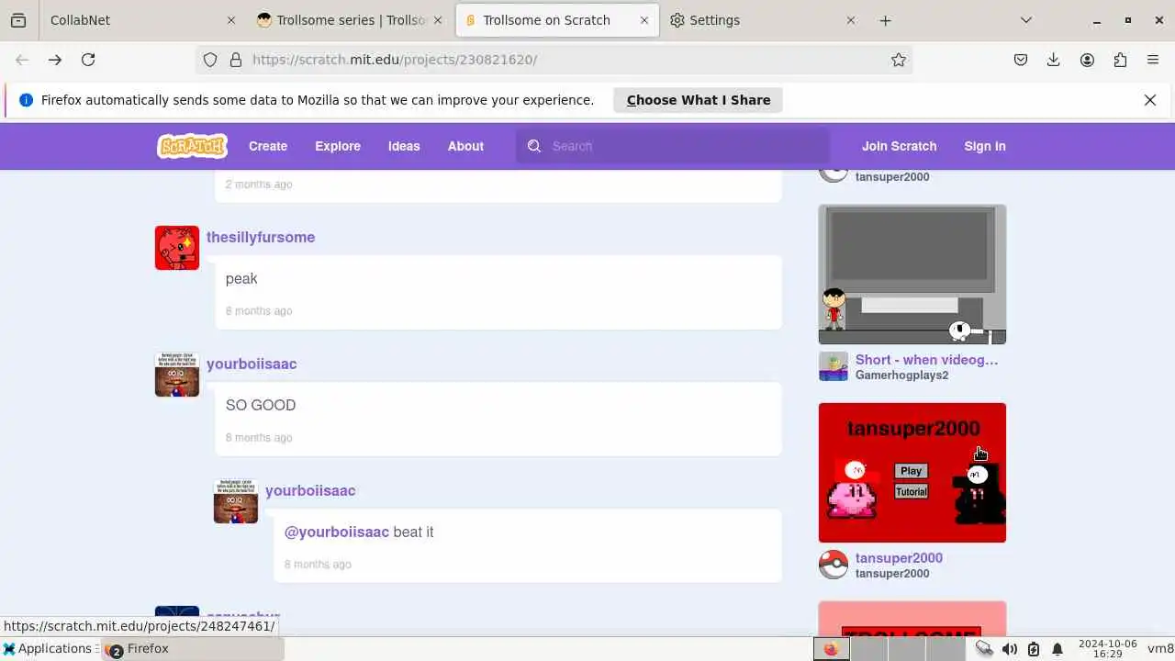
Task: Open the Short - when videog... project thumbnail
Action: coord(912,274)
